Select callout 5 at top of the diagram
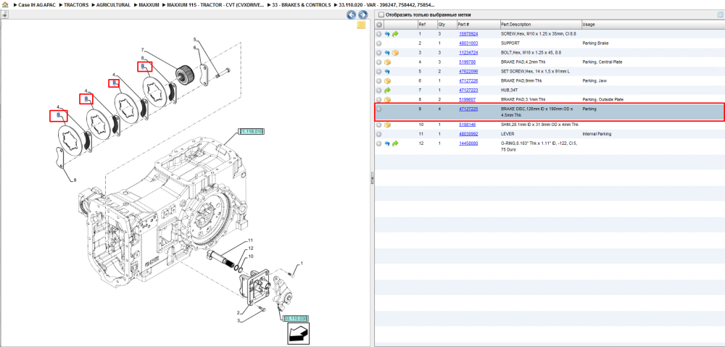Image resolution: width=725 pixels, height=347 pixels. tap(194, 39)
